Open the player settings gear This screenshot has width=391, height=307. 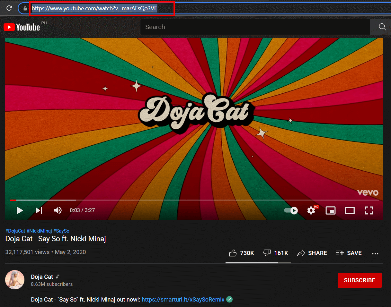point(311,210)
